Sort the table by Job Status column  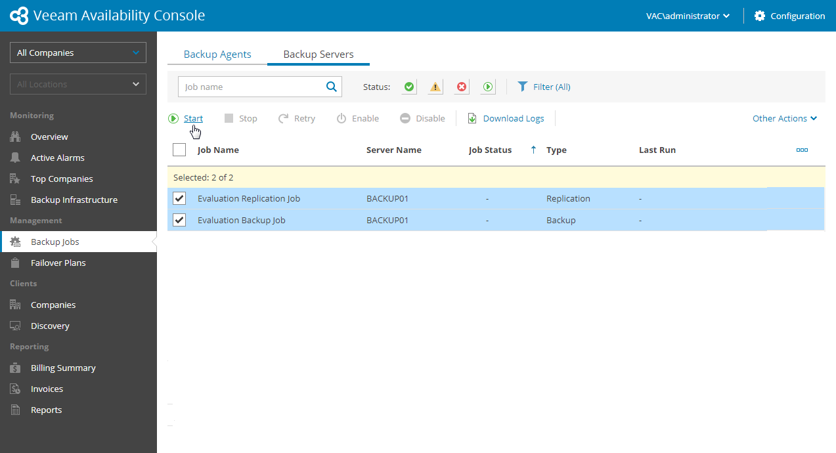click(490, 150)
